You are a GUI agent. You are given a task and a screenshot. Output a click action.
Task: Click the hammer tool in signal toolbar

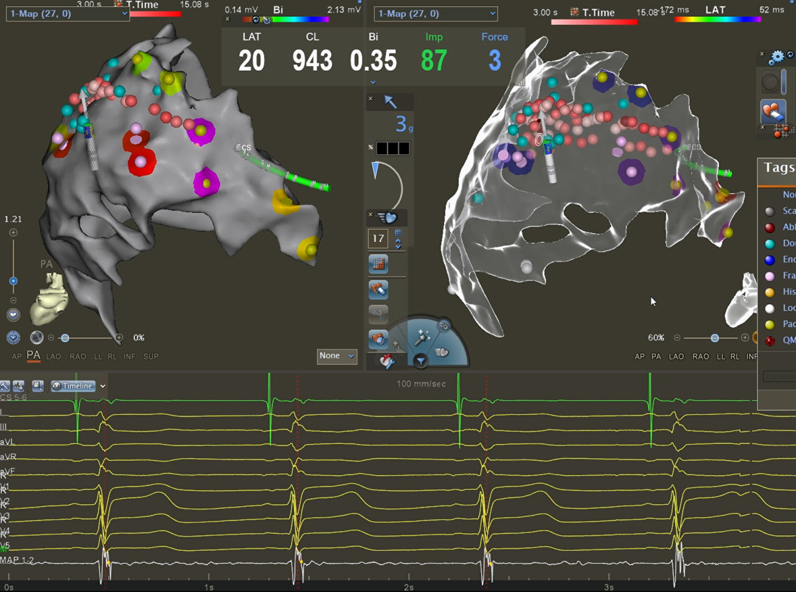click(x=5, y=386)
